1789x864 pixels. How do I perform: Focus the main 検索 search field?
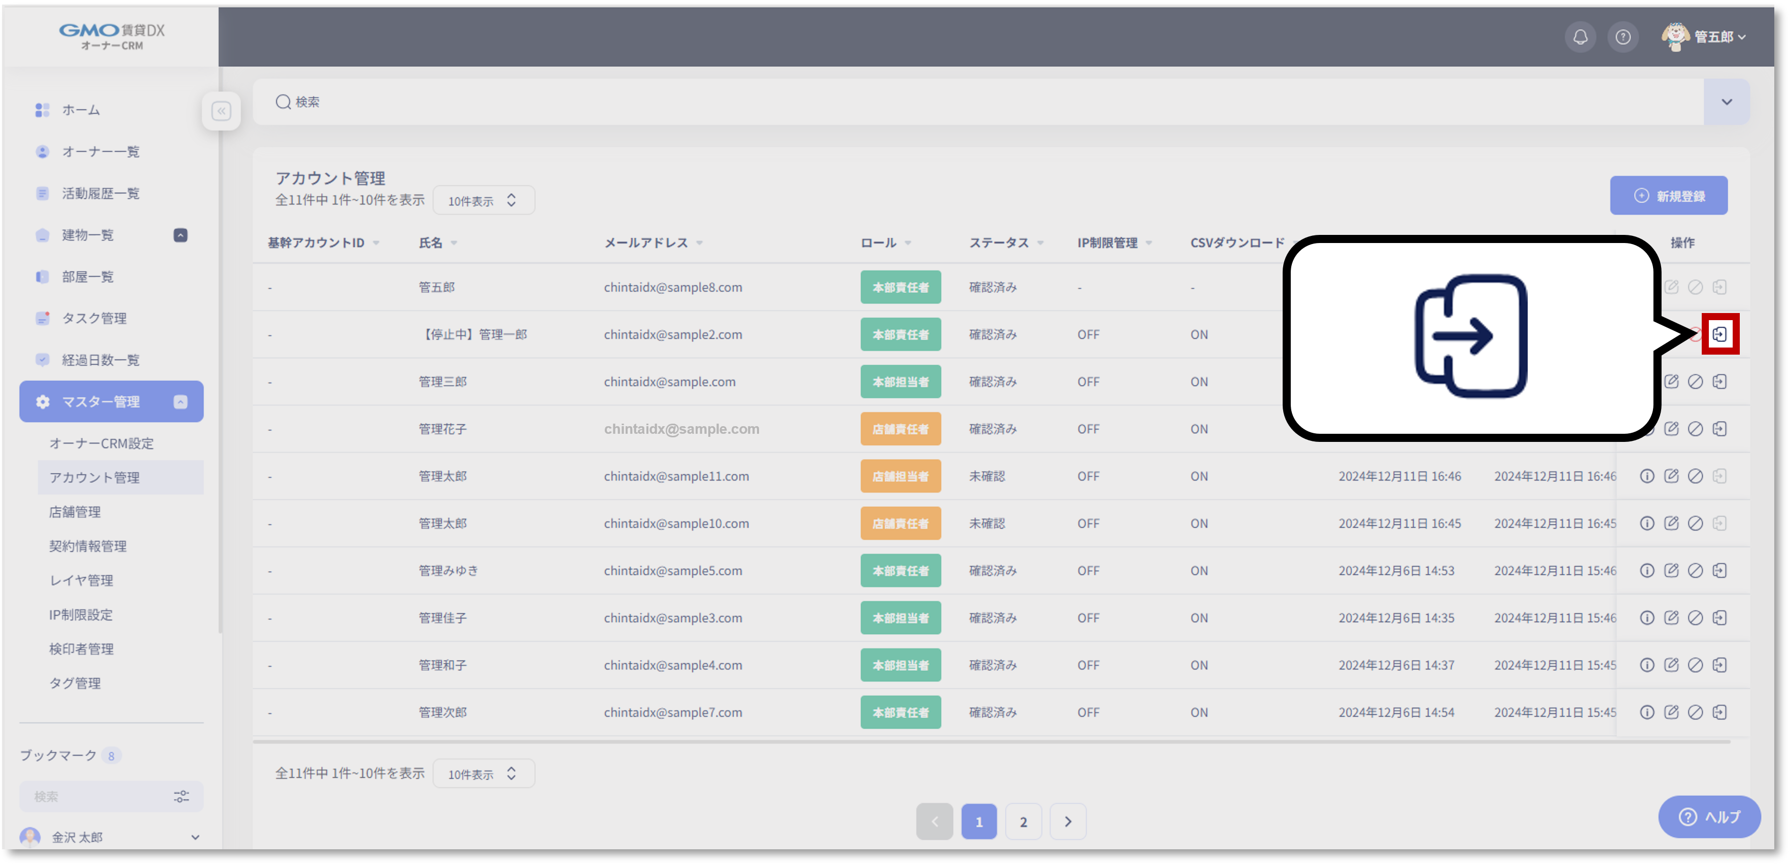978,102
